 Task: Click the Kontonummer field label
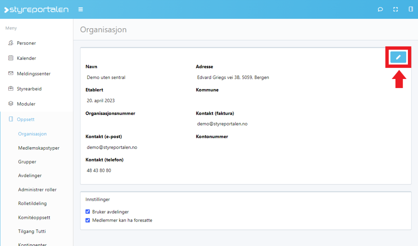(x=212, y=137)
